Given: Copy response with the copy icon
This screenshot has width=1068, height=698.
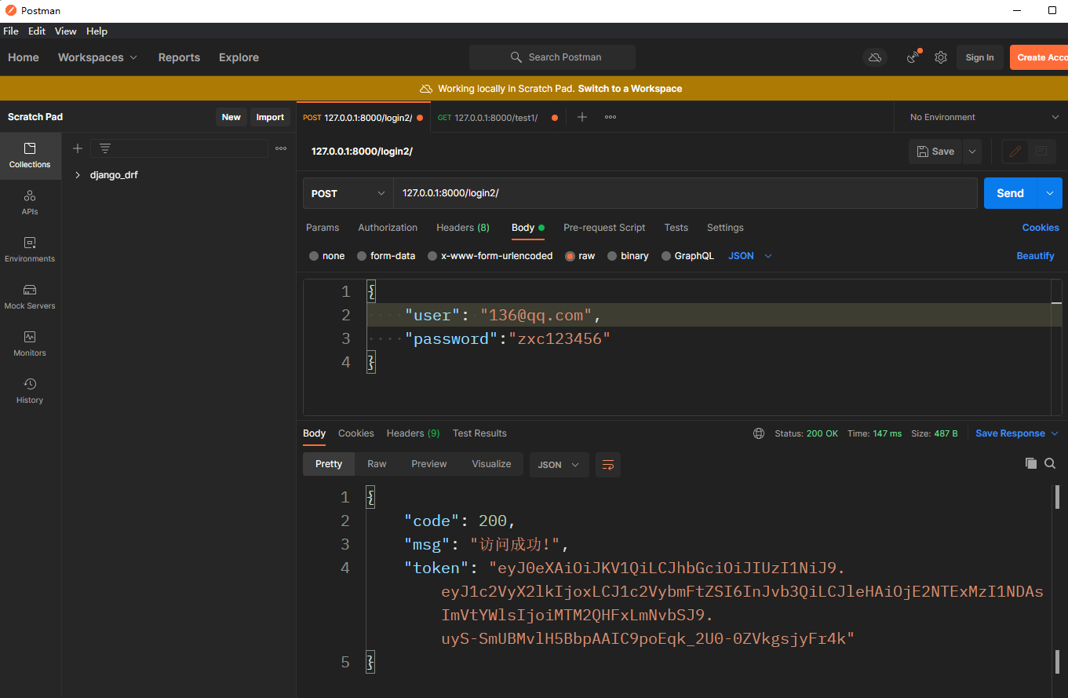Looking at the screenshot, I should (x=1031, y=463).
